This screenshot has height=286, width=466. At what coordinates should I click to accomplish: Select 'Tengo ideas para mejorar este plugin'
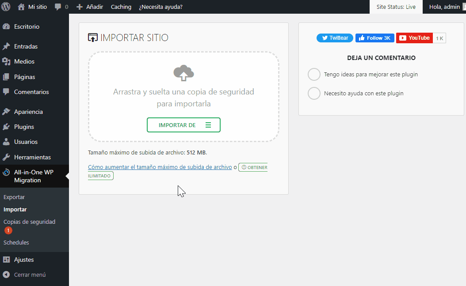tap(314, 75)
